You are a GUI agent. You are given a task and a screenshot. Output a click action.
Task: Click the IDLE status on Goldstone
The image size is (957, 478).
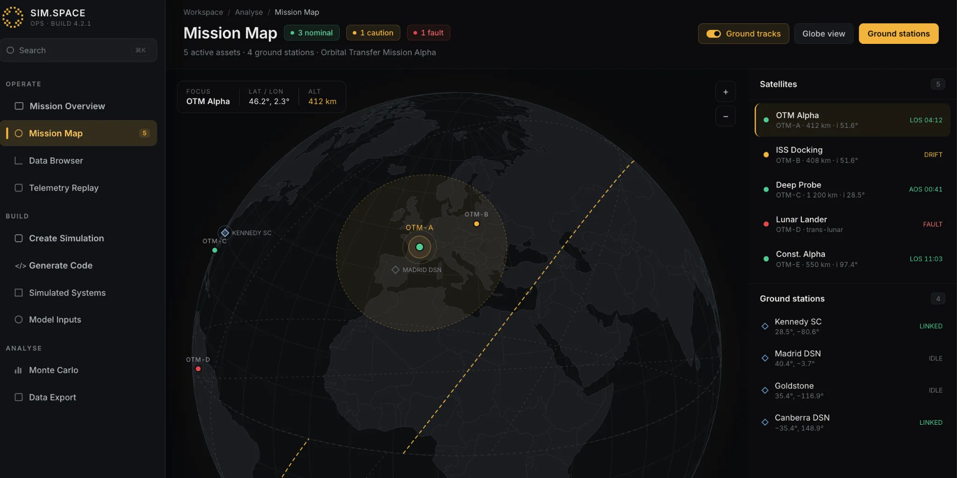tap(936, 390)
